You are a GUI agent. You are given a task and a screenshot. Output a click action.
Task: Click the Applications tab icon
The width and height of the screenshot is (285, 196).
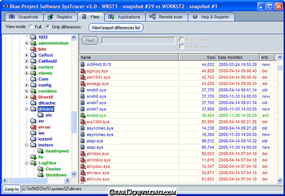[111, 17]
